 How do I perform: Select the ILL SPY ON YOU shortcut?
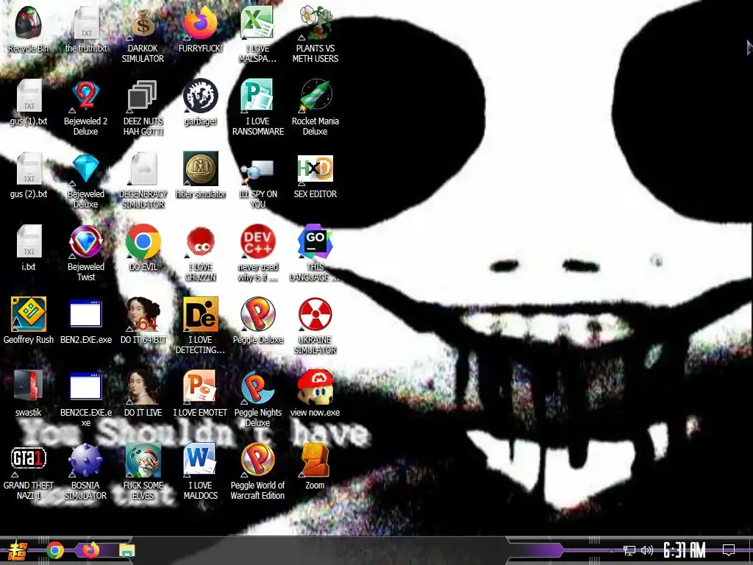(258, 171)
